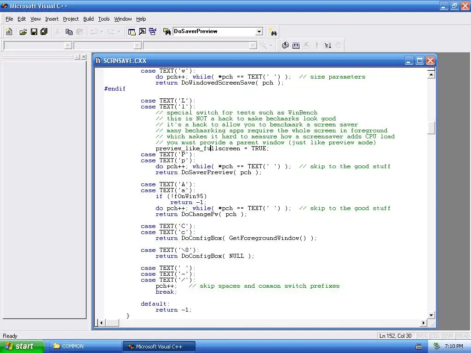This screenshot has height=353, width=471.
Task: Click the vertical scrollbar thumb in editor
Action: [x=431, y=128]
